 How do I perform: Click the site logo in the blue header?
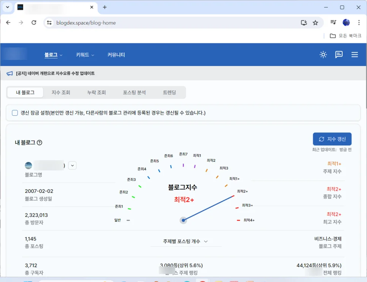click(15, 54)
